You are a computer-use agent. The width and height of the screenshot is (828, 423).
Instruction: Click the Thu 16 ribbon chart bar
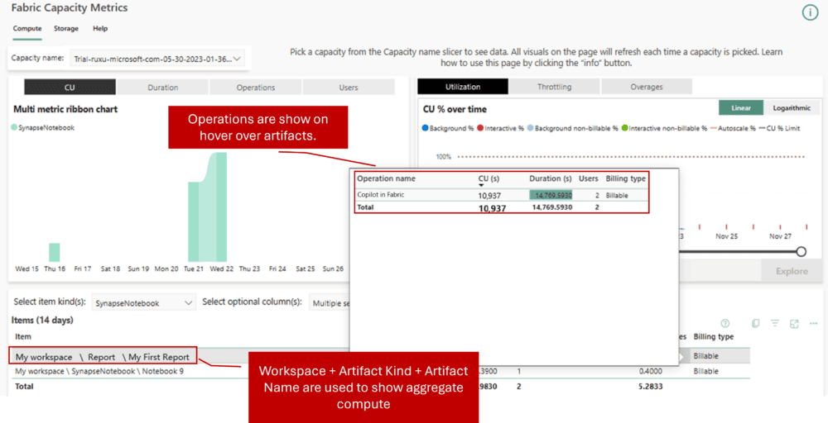[x=55, y=252]
